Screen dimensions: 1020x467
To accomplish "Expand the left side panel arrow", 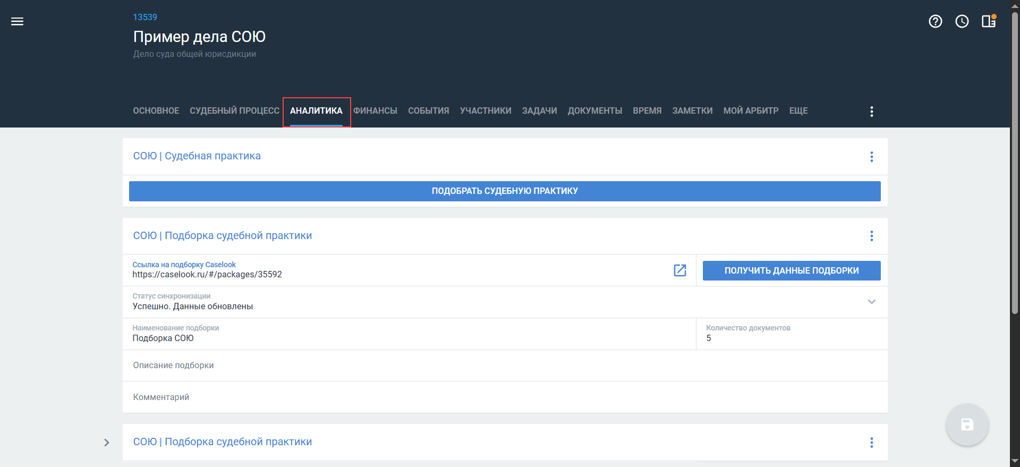I will coord(107,443).
